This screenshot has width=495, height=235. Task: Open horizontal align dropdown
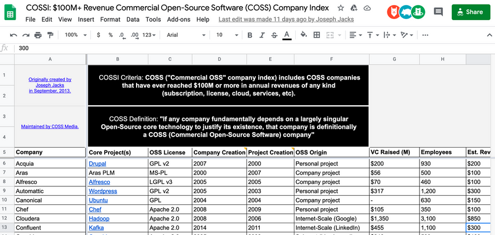pos(356,35)
